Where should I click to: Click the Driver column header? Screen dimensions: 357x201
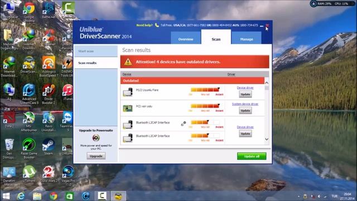point(231,74)
